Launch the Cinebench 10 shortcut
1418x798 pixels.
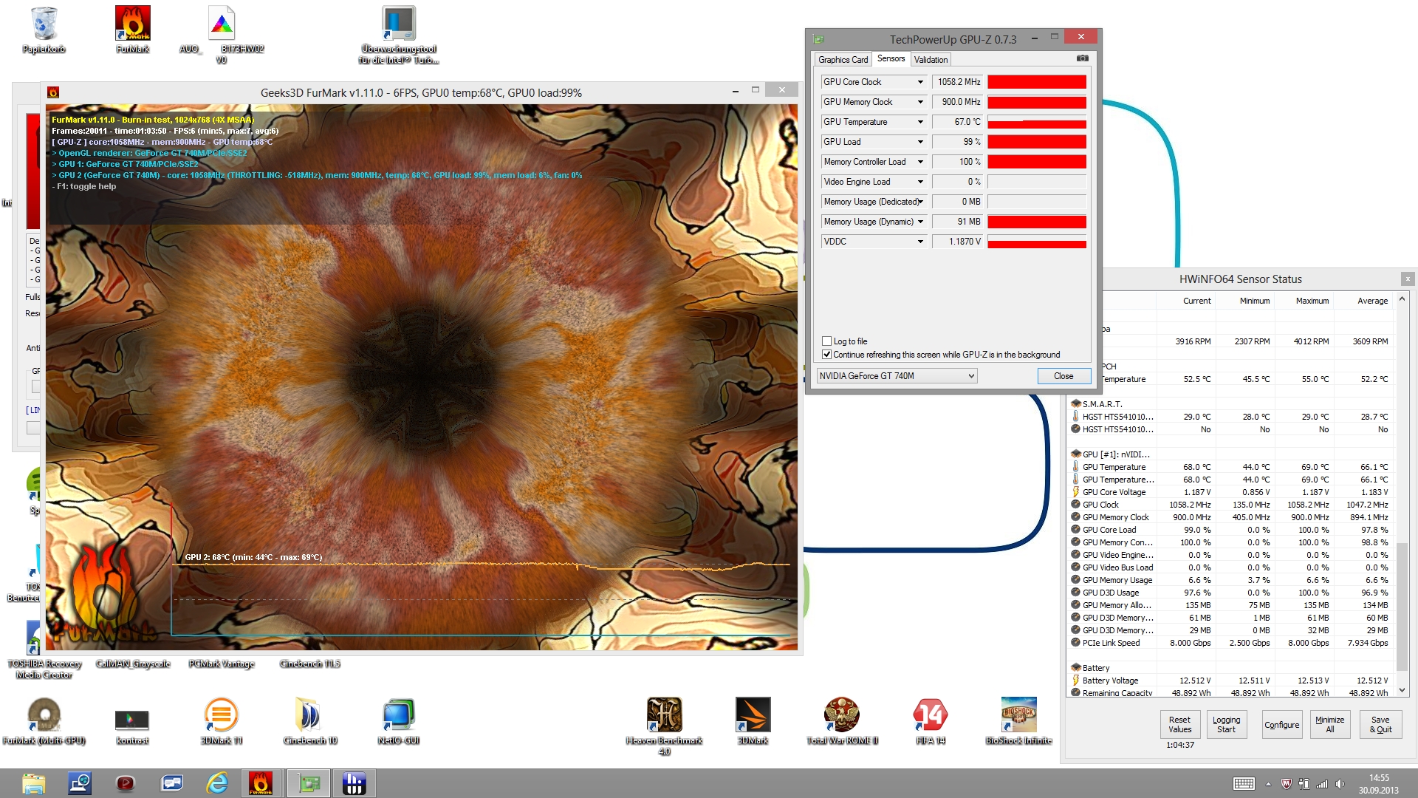tap(310, 721)
